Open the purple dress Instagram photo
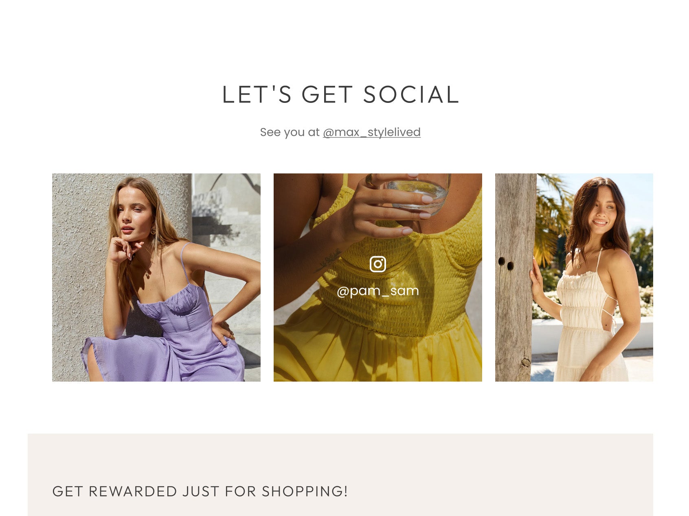The width and height of the screenshot is (689, 516). tap(156, 277)
